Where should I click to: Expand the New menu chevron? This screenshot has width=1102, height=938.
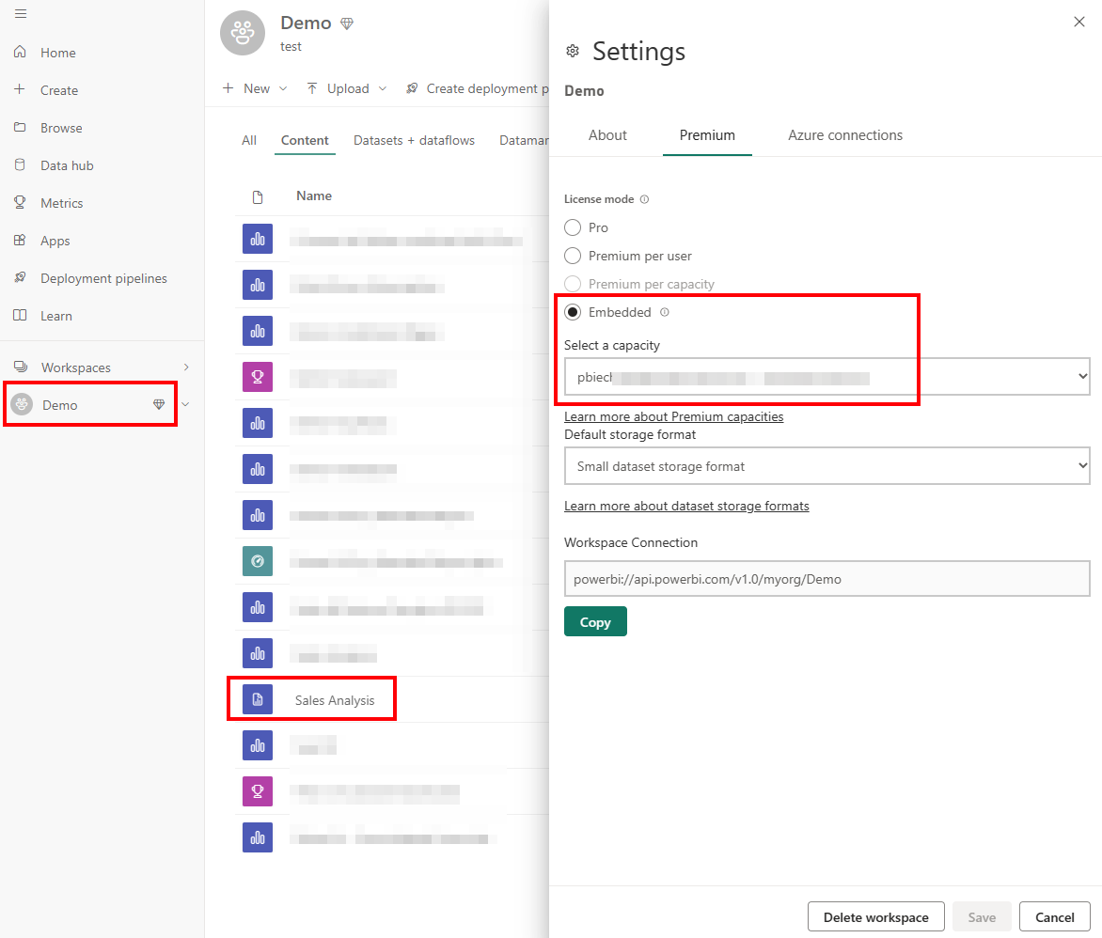282,87
